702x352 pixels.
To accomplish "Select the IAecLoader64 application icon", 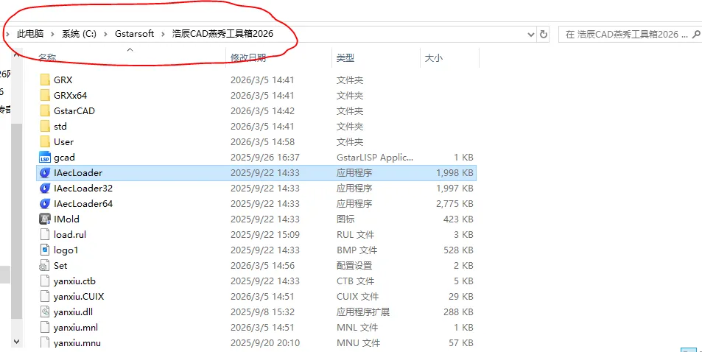I will point(45,204).
